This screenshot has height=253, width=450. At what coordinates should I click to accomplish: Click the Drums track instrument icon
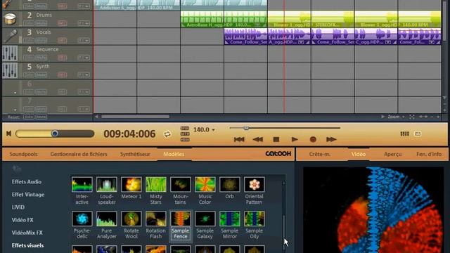(x=10, y=19)
